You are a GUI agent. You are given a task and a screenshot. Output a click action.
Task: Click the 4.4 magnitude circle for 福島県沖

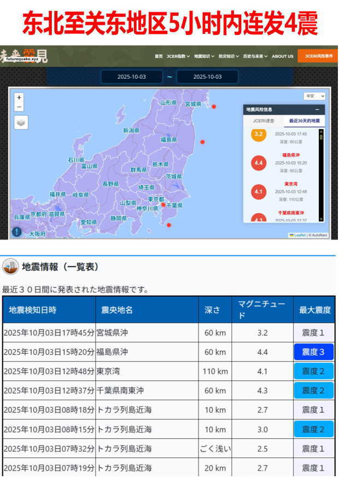[x=259, y=162]
